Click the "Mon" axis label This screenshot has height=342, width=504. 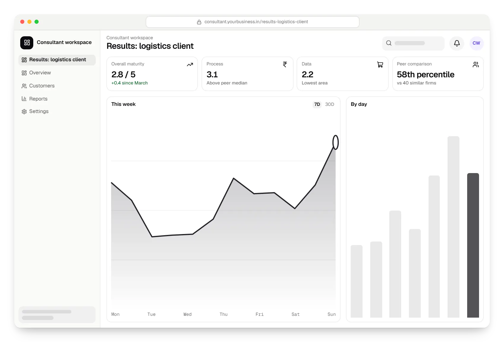click(x=115, y=314)
